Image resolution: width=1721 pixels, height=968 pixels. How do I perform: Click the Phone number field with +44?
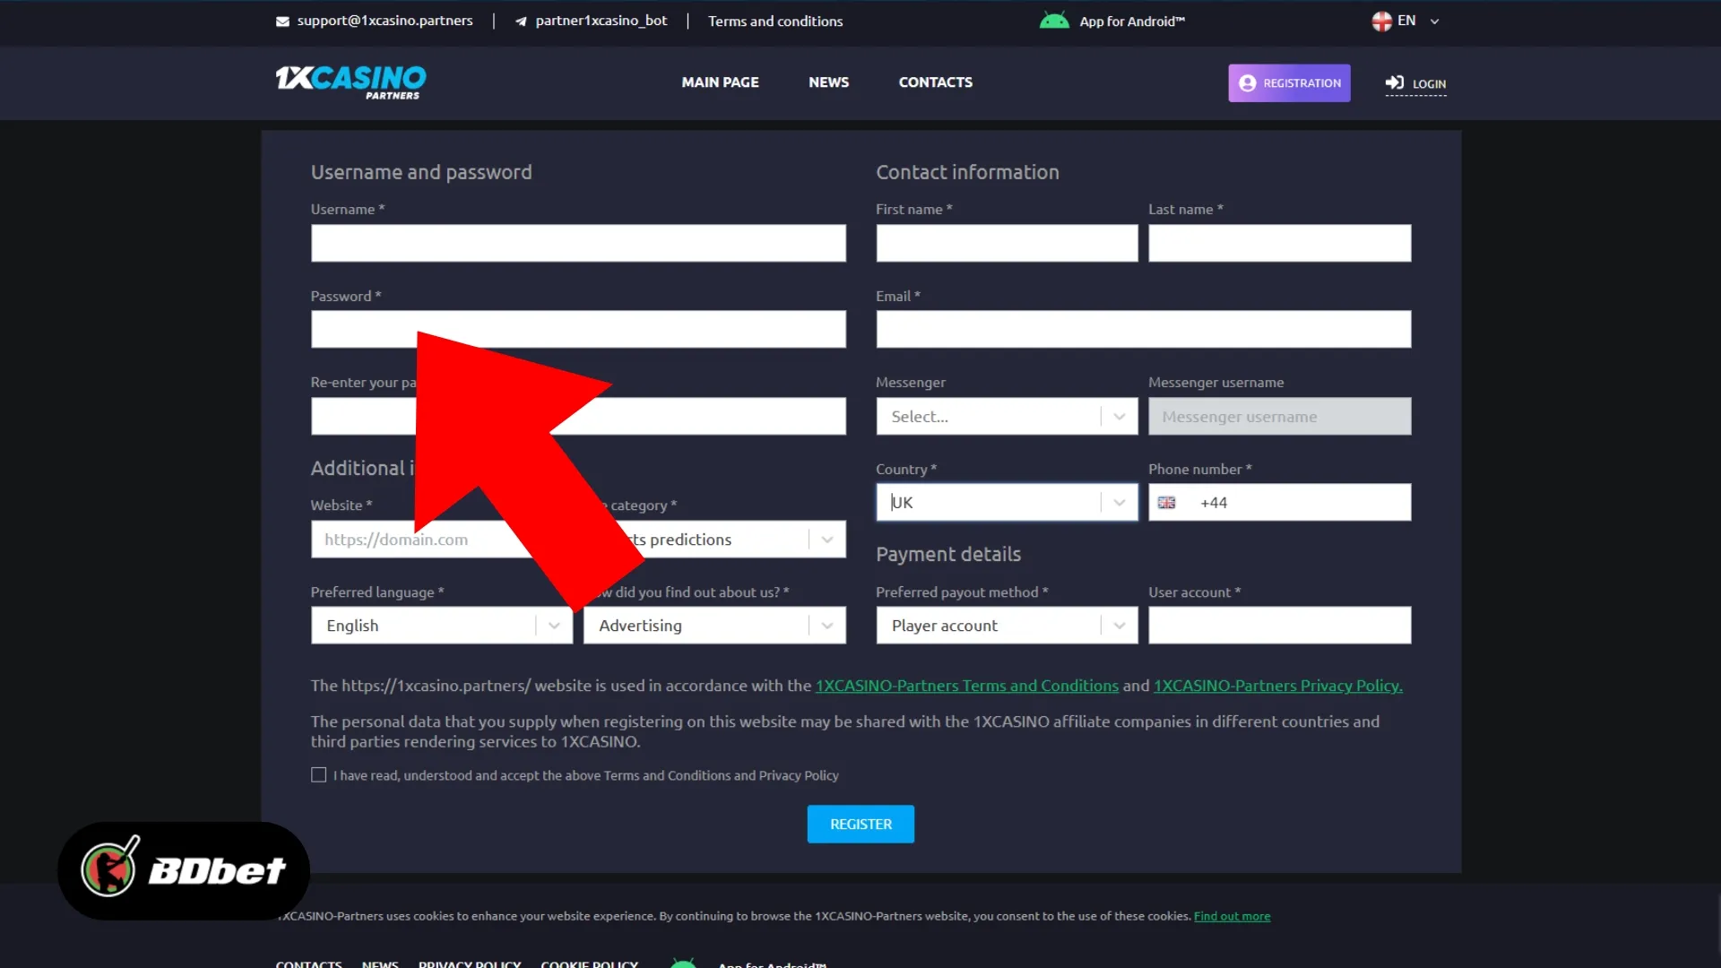[1279, 503]
